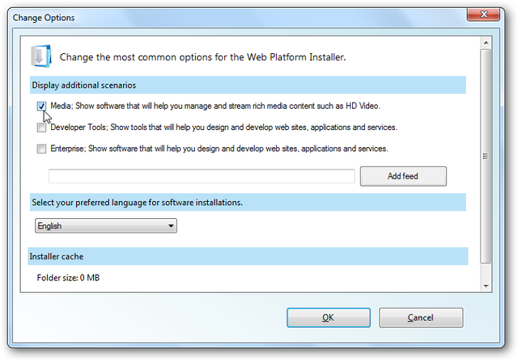518x361 pixels.
Task: Uncheck the Media scenario checkbox
Action: pos(41,106)
